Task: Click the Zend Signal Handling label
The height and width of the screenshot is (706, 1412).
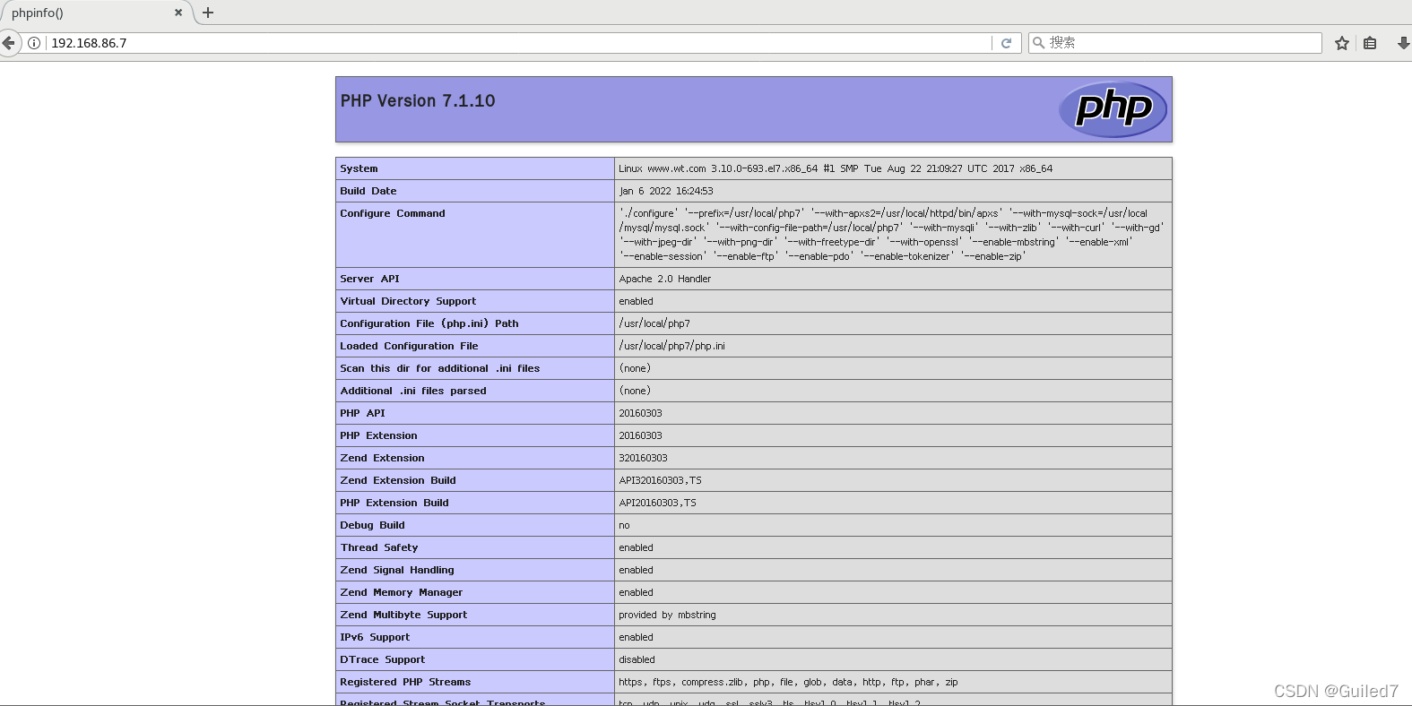Action: [x=397, y=570]
